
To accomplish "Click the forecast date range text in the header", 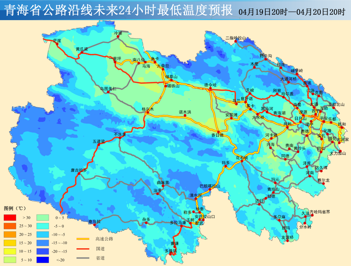I will tap(292, 12).
